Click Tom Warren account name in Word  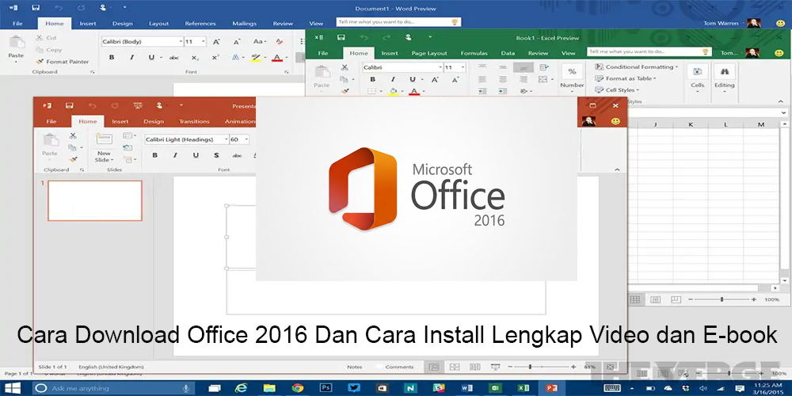click(x=721, y=23)
